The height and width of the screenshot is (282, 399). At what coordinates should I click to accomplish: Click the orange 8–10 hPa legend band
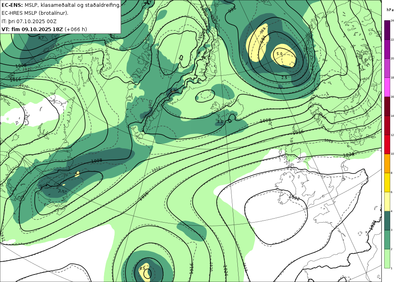[387, 163]
